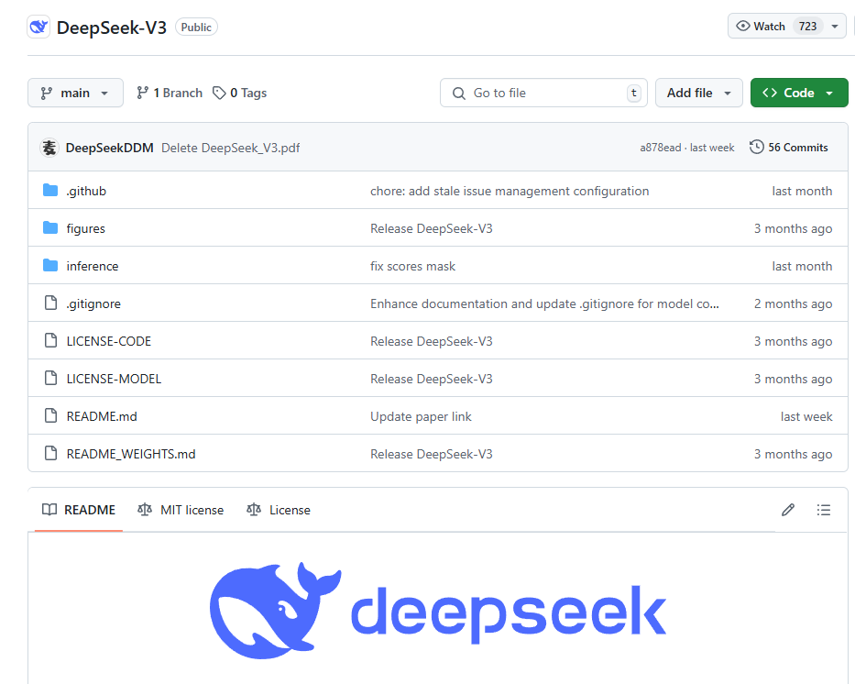Image resolution: width=855 pixels, height=684 pixels.
Task: Open the README.md file
Action: coord(102,417)
